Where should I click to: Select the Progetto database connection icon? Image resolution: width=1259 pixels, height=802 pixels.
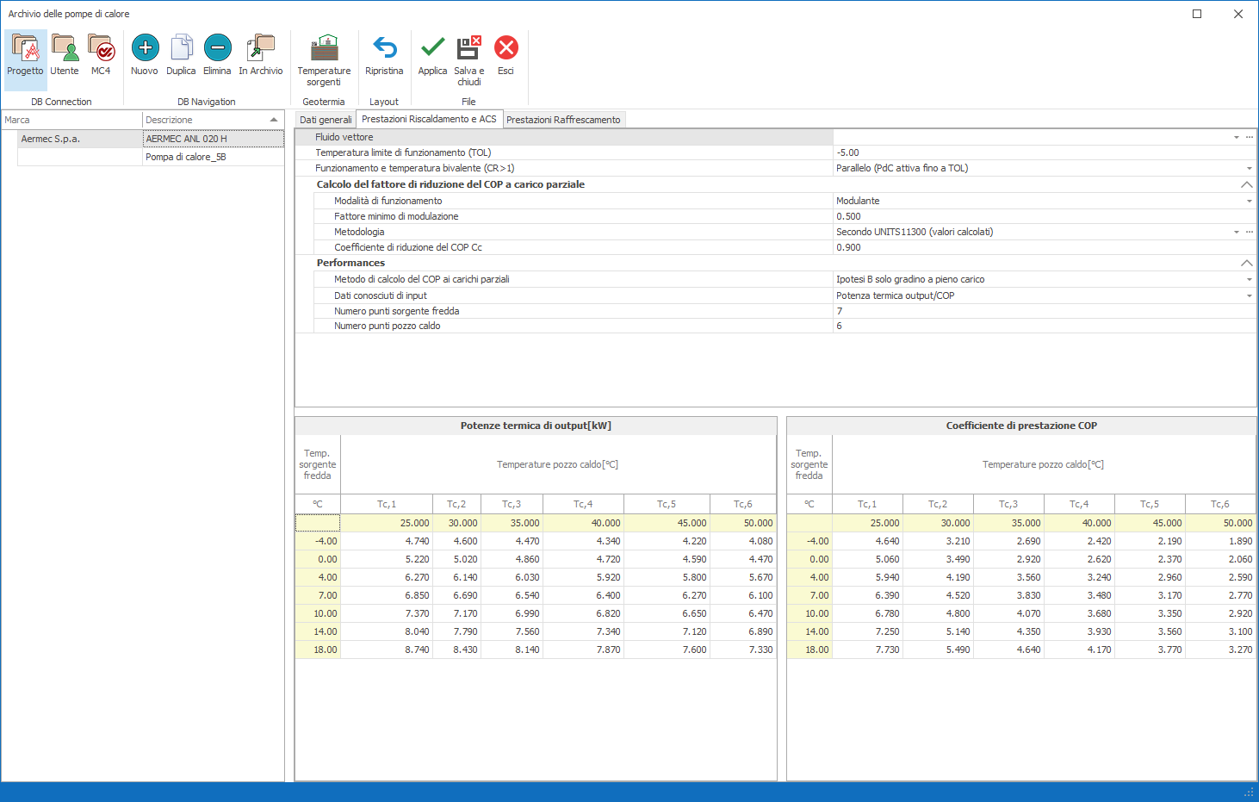point(25,54)
